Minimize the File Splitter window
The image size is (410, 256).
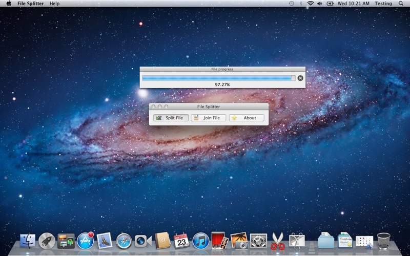pyautogui.click(x=160, y=106)
